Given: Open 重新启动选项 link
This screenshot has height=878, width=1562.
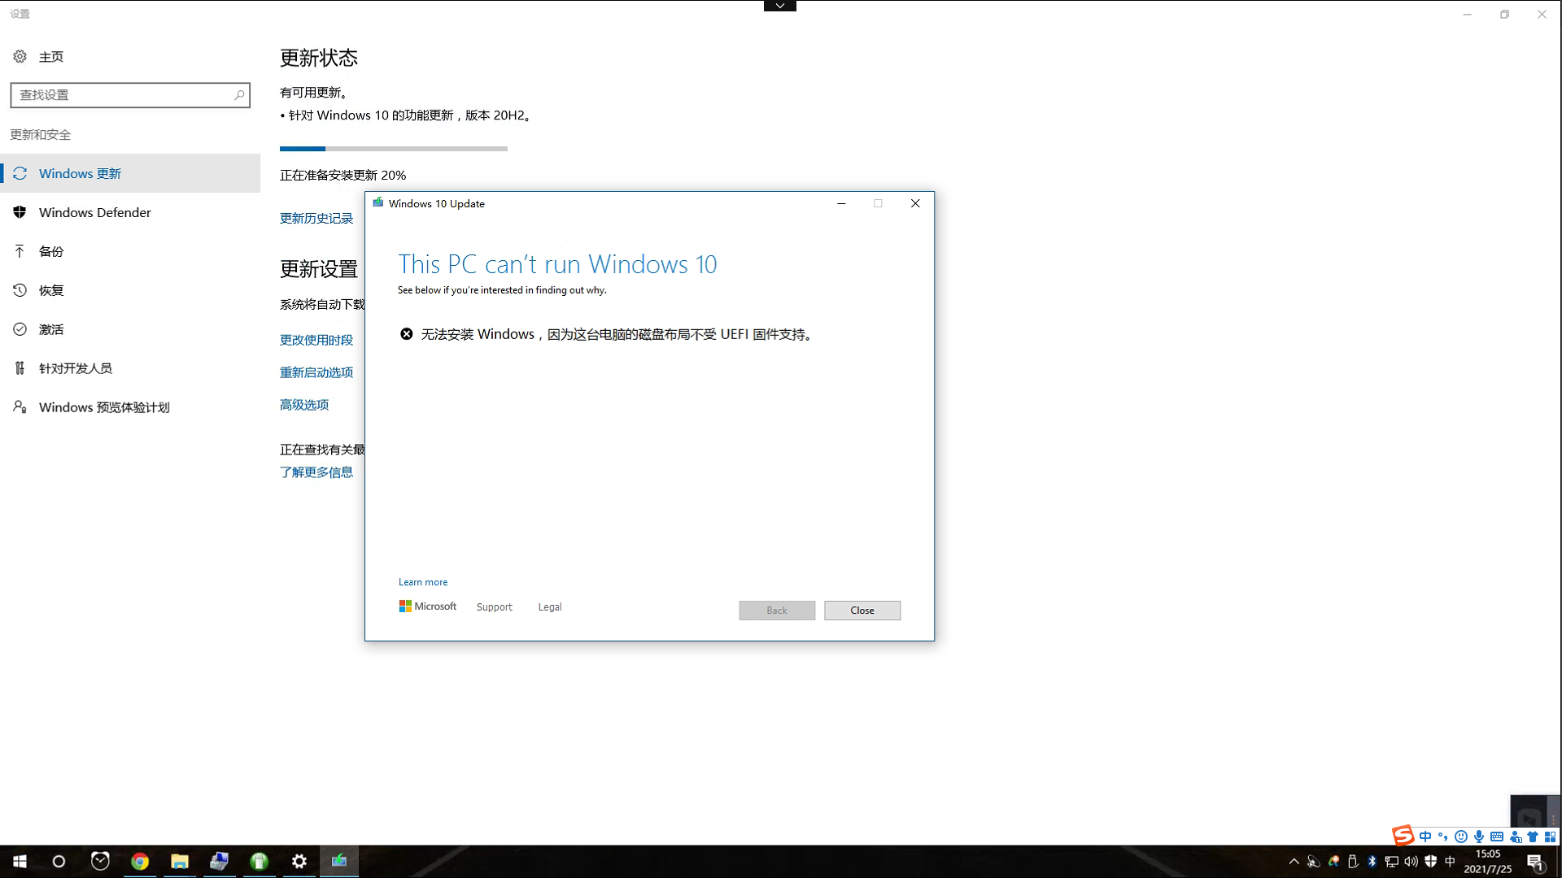Looking at the screenshot, I should [316, 372].
